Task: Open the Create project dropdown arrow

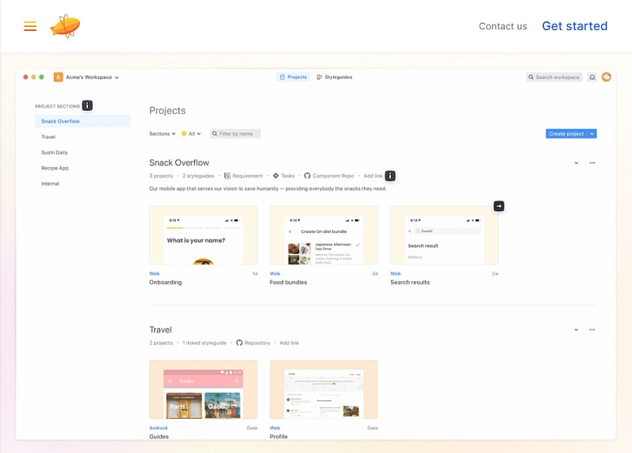Action: tap(592, 134)
